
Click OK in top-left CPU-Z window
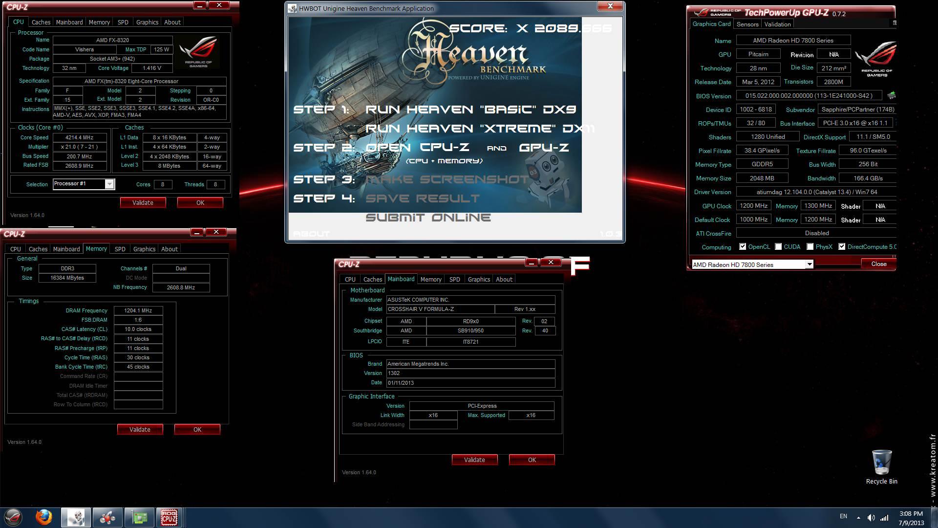point(200,202)
